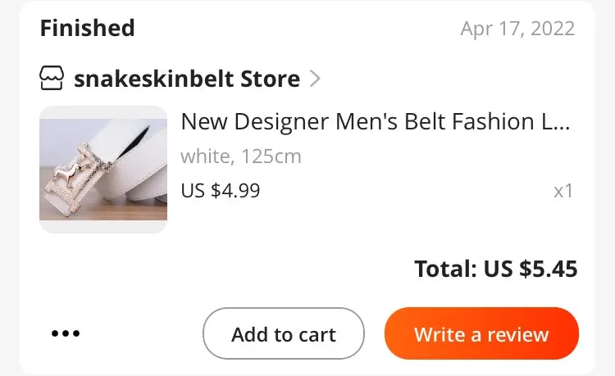Tap the Write a review button
Screen dimensions: 615x376
pyautogui.click(x=481, y=333)
